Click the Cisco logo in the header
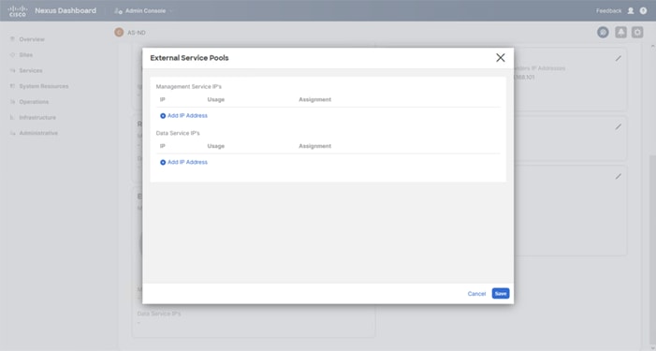 coord(18,11)
